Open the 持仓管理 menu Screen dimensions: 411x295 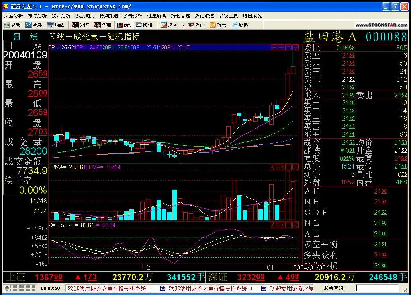(180, 16)
